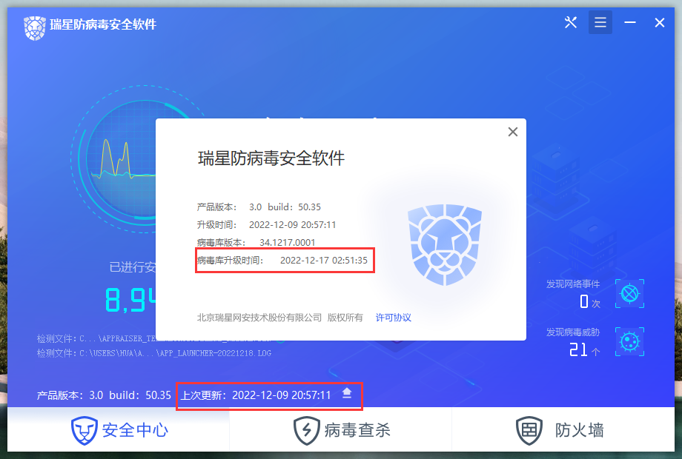Close the about dialog

tap(513, 132)
